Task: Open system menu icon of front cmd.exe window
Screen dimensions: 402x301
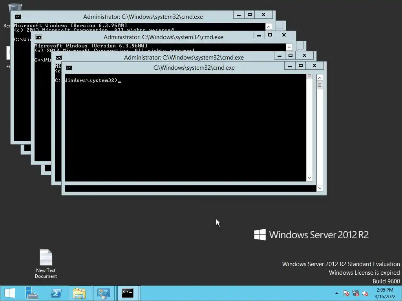Action: (x=69, y=68)
